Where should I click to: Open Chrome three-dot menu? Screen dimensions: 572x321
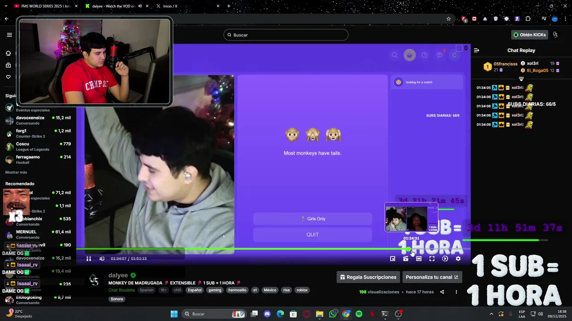tap(565, 19)
